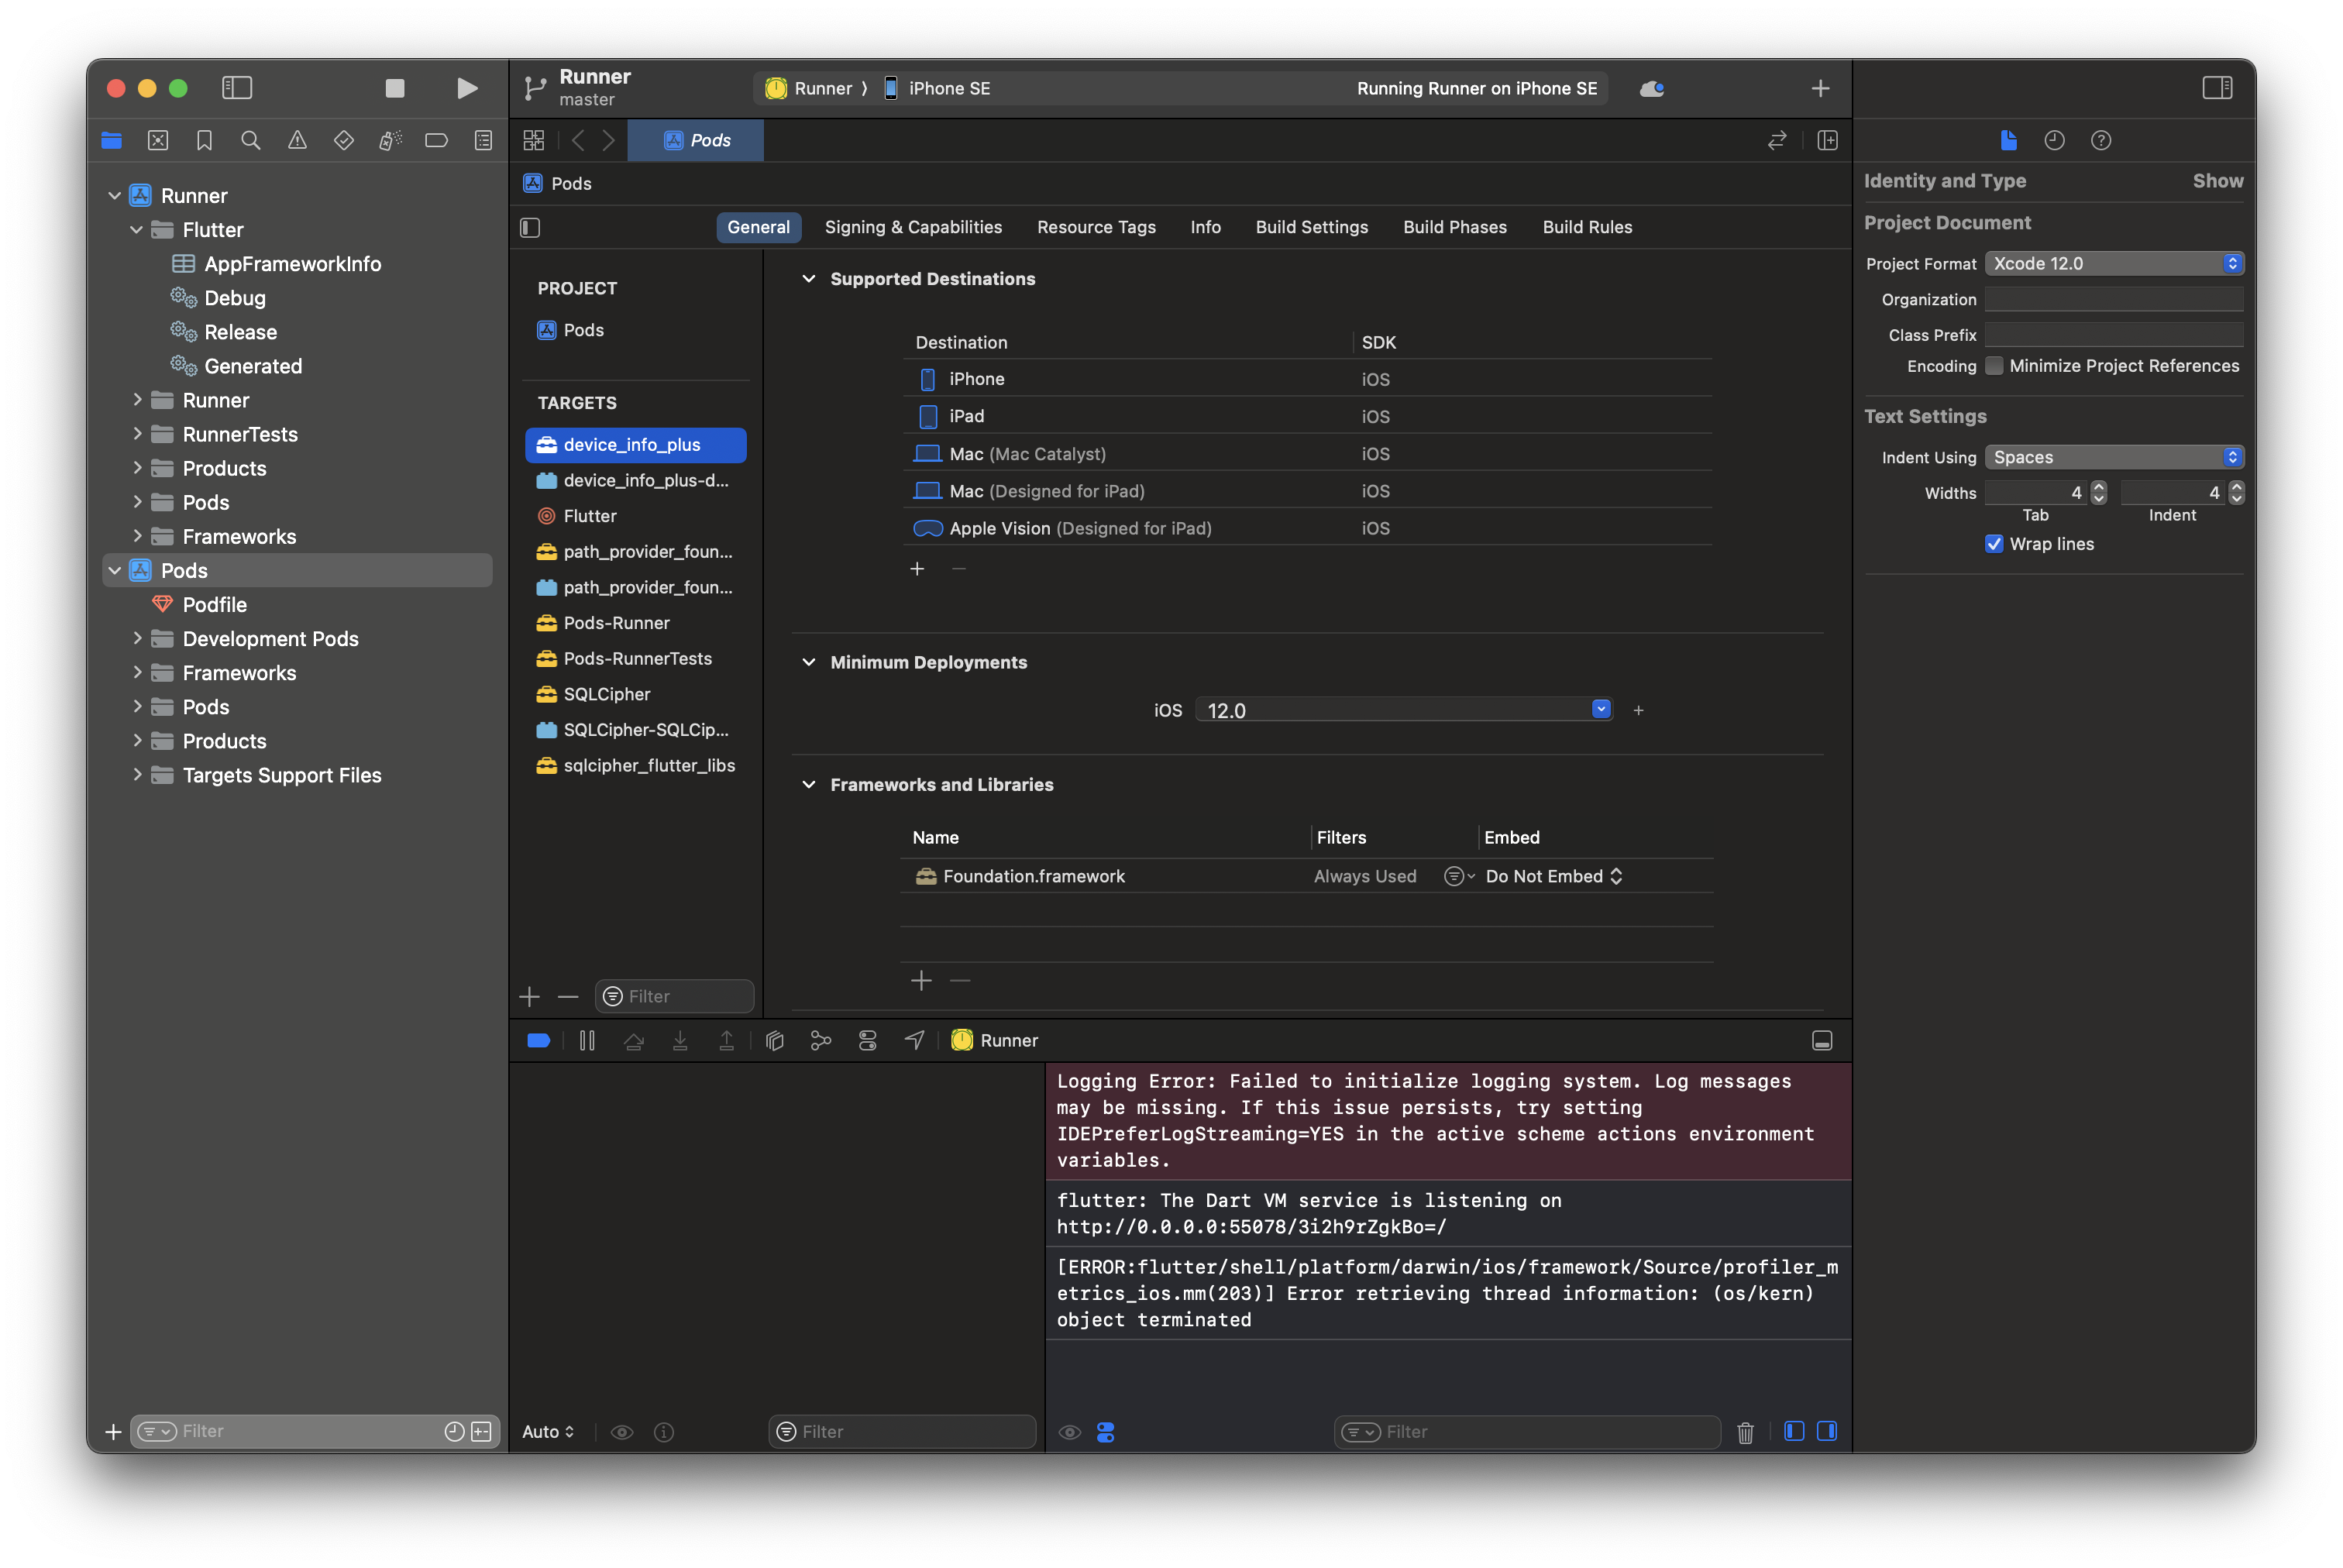Add a new target with plus
The image size is (2343, 1568).
tap(530, 996)
